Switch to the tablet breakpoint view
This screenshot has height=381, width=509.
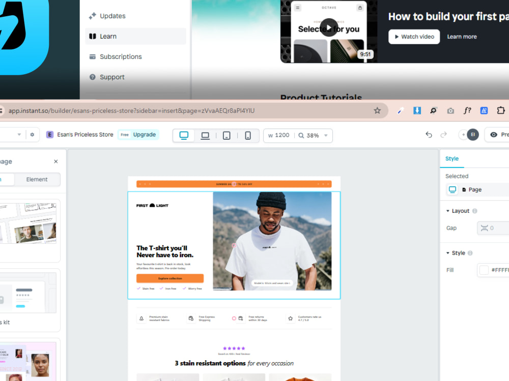pyautogui.click(x=227, y=136)
